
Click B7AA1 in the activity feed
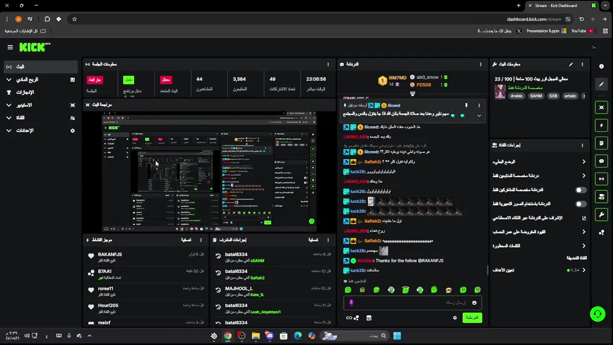click(x=105, y=271)
